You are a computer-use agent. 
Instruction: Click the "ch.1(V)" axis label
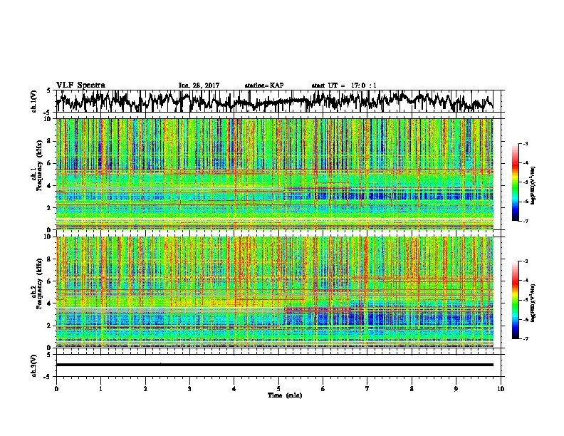34,101
